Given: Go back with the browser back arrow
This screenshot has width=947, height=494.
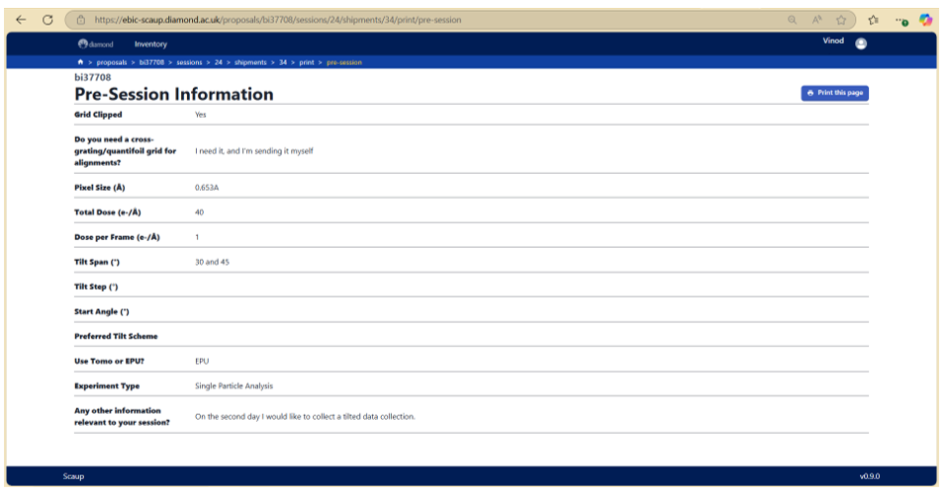Looking at the screenshot, I should pyautogui.click(x=21, y=20).
